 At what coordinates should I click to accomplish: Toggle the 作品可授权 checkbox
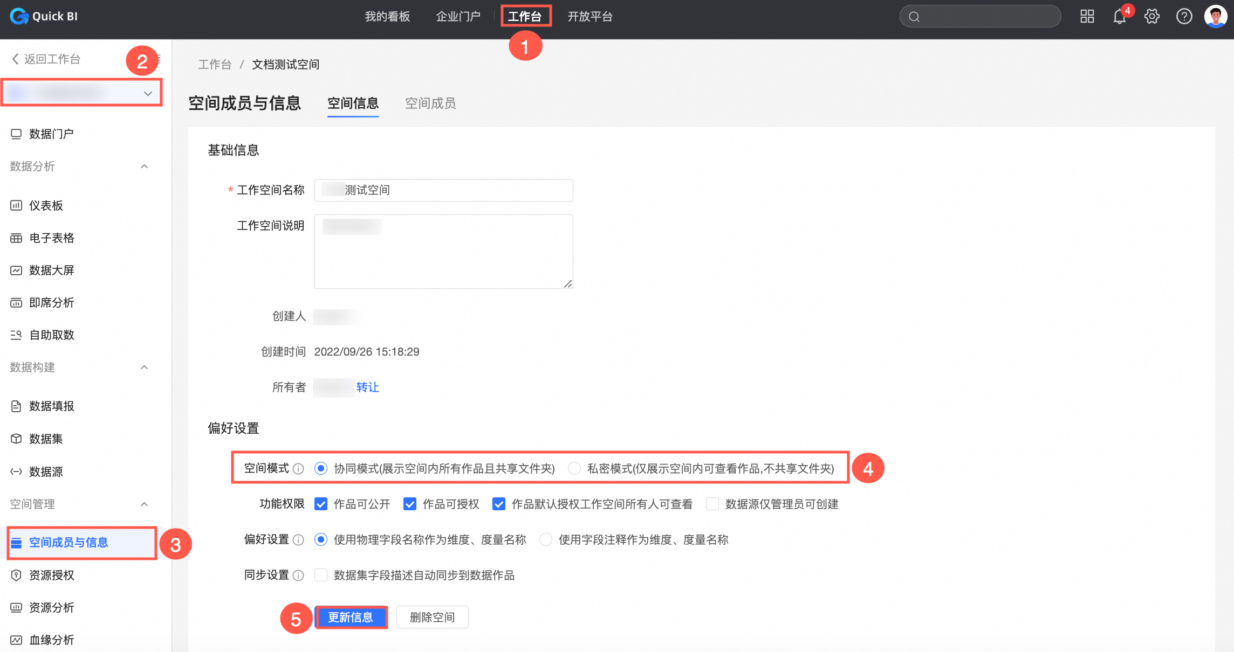410,504
